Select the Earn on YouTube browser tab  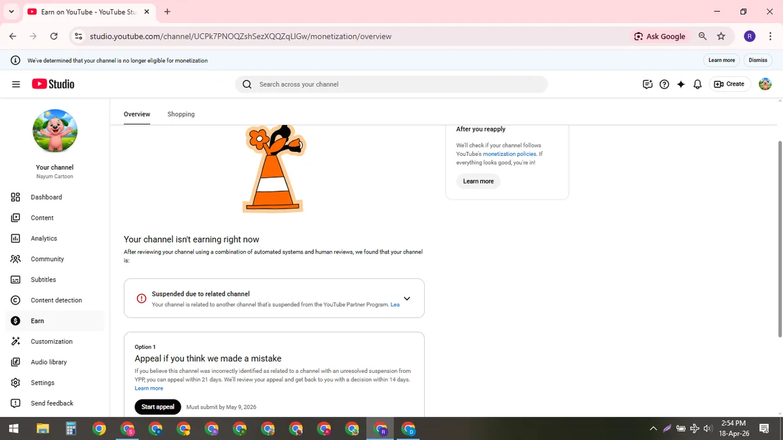[89, 12]
